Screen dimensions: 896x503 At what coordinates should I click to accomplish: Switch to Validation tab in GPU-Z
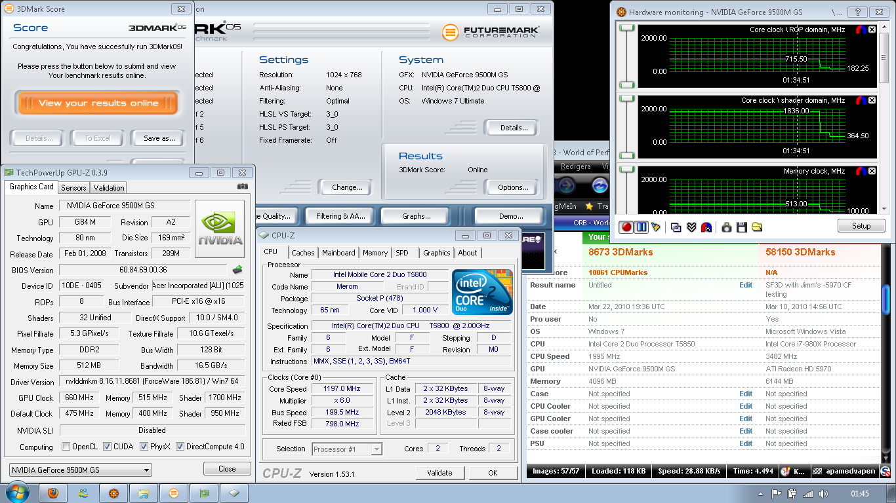109,187
